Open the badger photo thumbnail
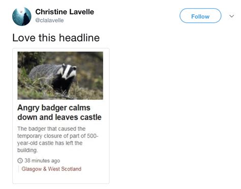 pyautogui.click(x=60, y=76)
